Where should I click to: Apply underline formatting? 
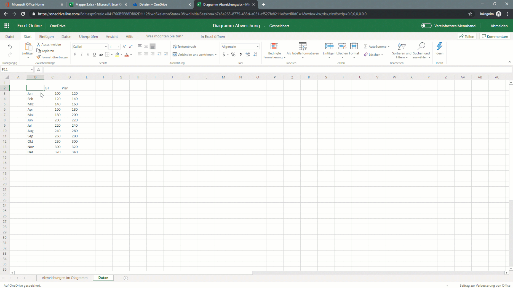coord(88,54)
